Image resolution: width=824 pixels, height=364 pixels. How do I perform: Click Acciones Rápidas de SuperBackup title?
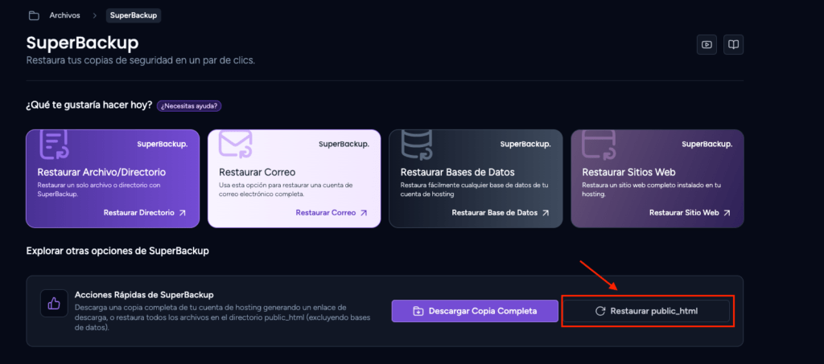pos(144,295)
